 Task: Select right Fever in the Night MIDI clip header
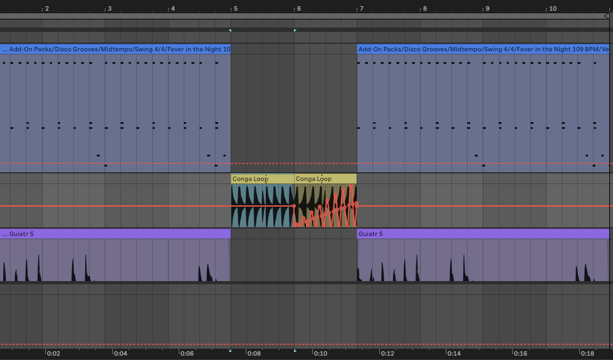click(483, 49)
